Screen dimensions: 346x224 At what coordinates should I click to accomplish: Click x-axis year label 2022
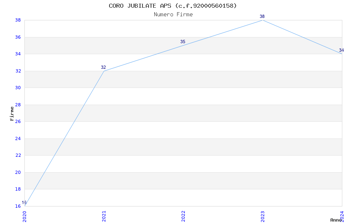click(183, 216)
